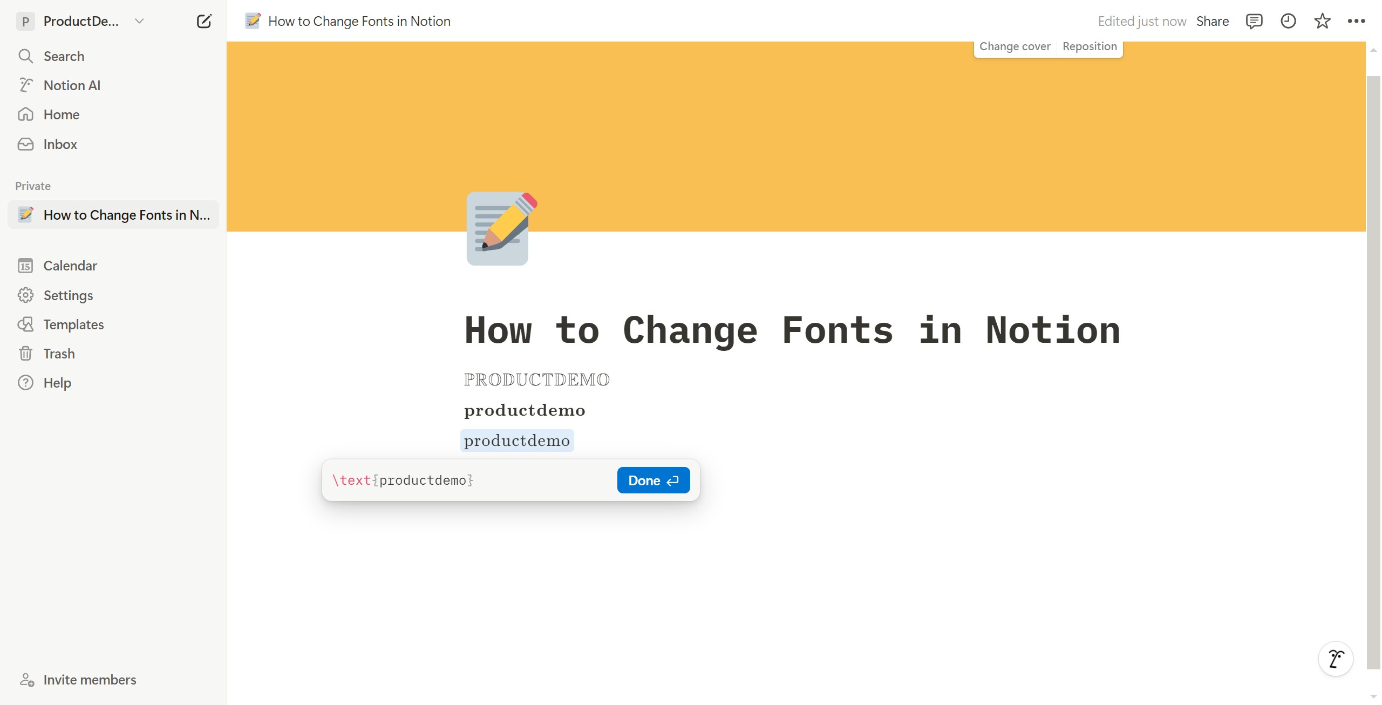This screenshot has height=705, width=1382.
Task: Click floating Notion AI button at bottom right
Action: coord(1336,659)
